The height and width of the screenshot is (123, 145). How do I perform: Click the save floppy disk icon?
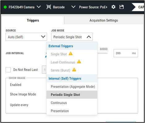[122, 7]
